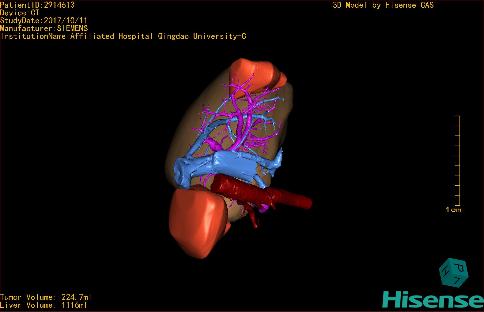Click the 1cm scale label

(454, 210)
